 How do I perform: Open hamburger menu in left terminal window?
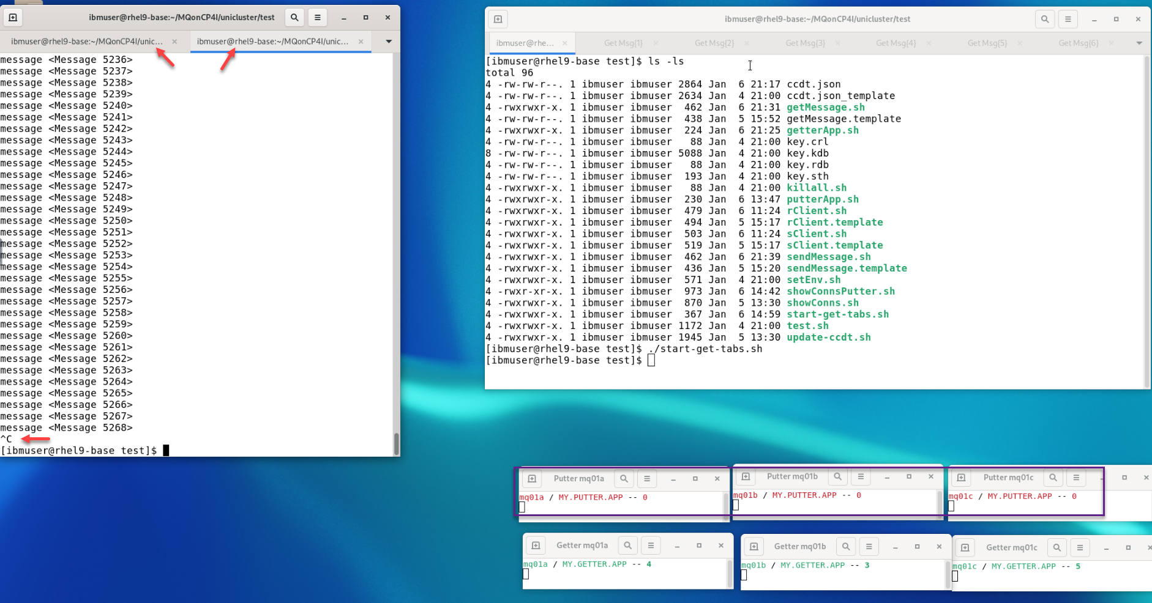pos(317,18)
